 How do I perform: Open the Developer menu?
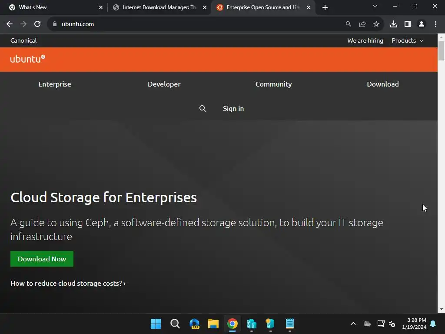[164, 84]
